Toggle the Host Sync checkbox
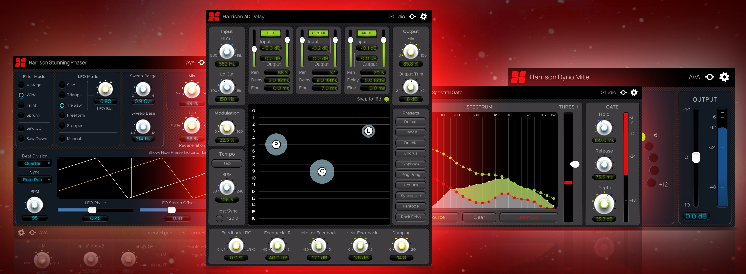This screenshot has width=746, height=274. (220, 218)
